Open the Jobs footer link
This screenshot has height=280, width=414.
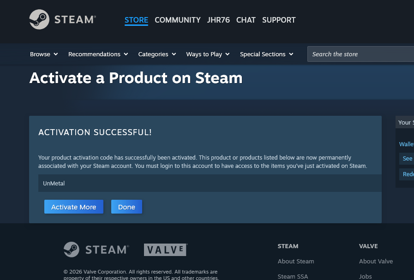(365, 276)
